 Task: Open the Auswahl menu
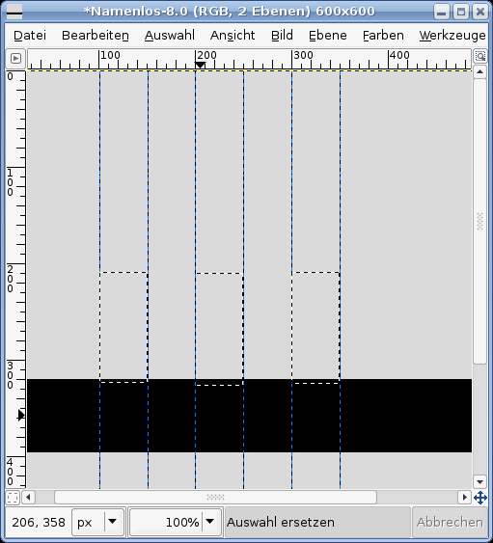pyautogui.click(x=170, y=36)
